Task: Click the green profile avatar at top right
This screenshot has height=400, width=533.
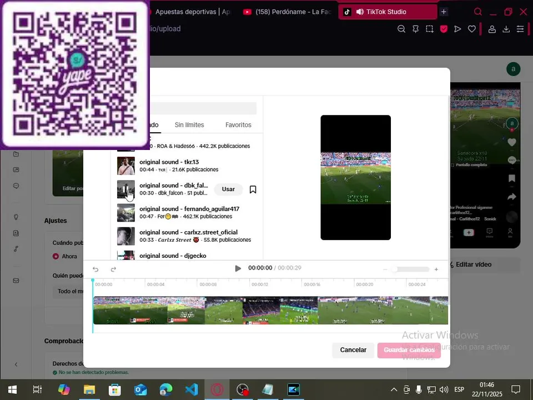Action: tap(513, 69)
